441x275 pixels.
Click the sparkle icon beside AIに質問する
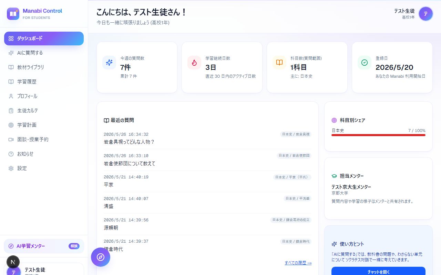click(11, 53)
